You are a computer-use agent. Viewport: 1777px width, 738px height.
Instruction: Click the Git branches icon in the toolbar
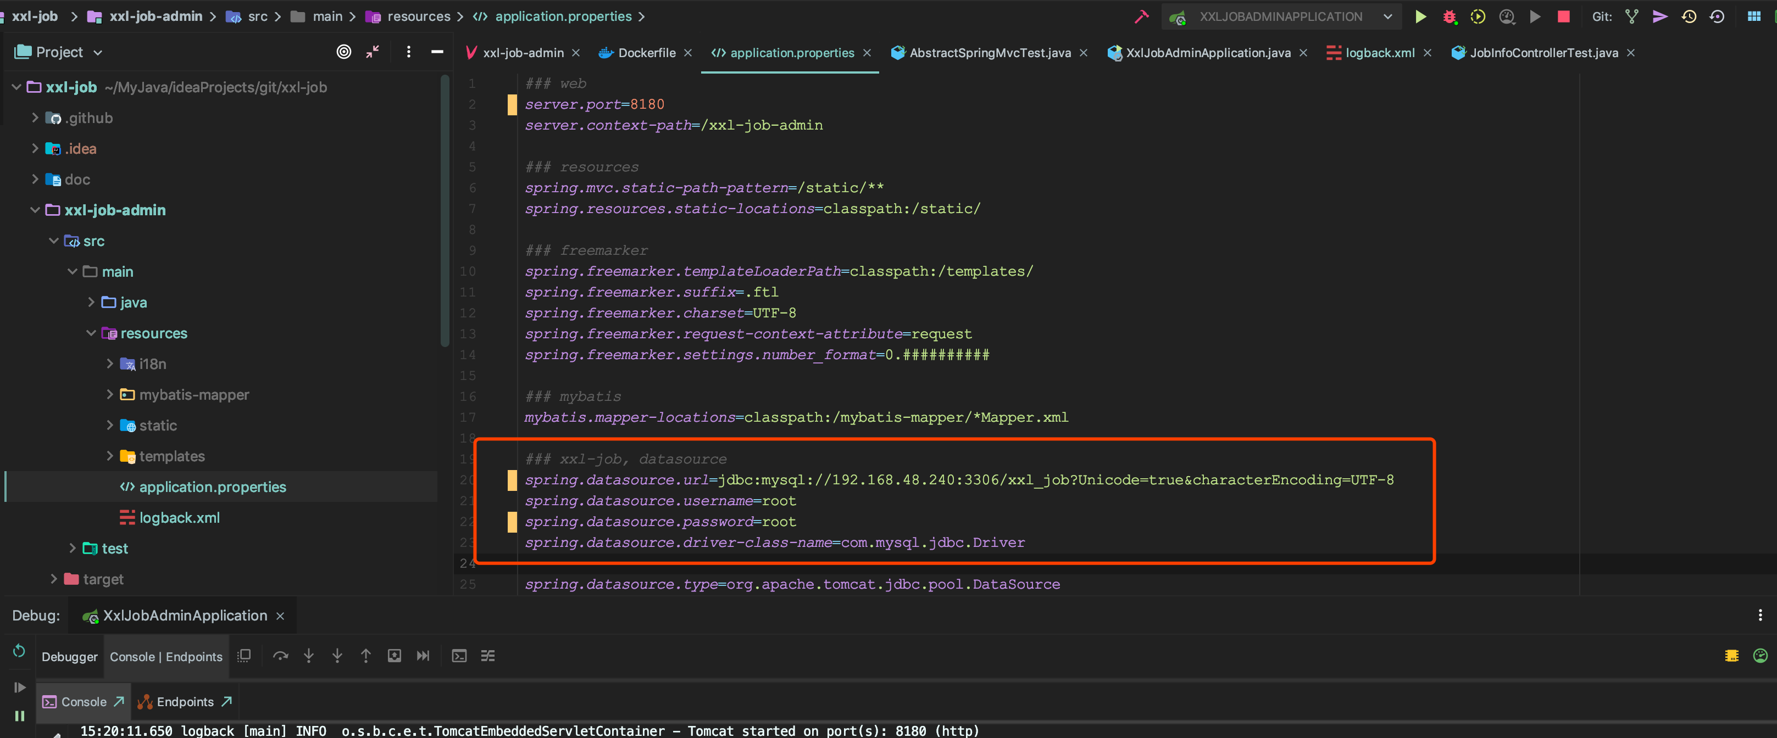tap(1631, 16)
